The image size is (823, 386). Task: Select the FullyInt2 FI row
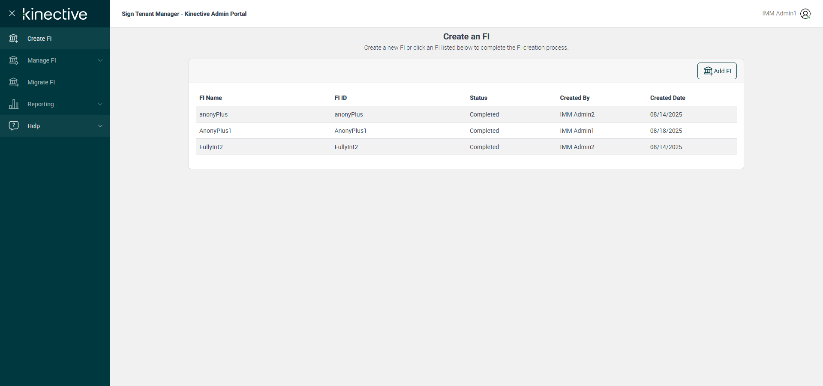pyautogui.click(x=211, y=147)
